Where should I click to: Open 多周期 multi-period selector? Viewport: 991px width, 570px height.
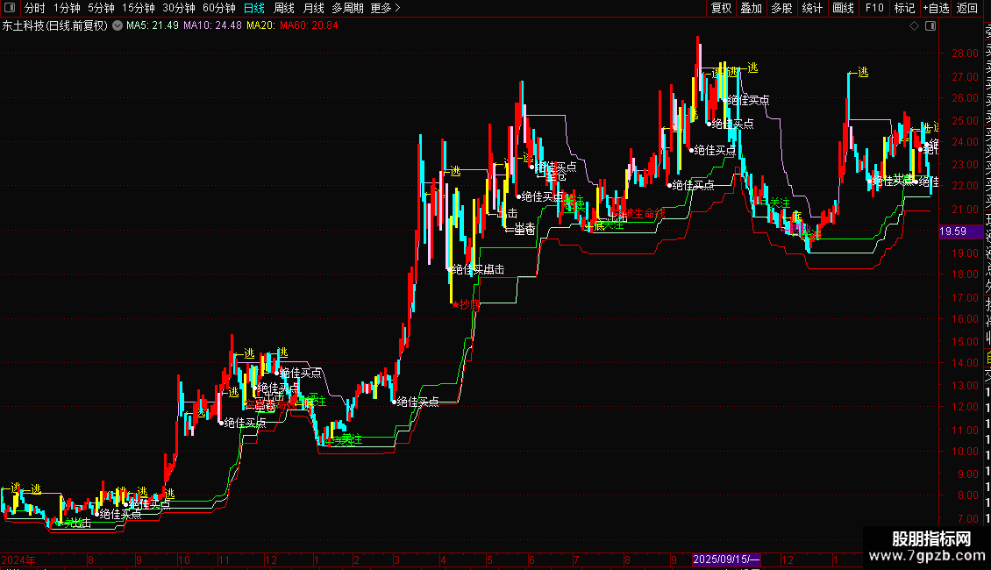(347, 8)
